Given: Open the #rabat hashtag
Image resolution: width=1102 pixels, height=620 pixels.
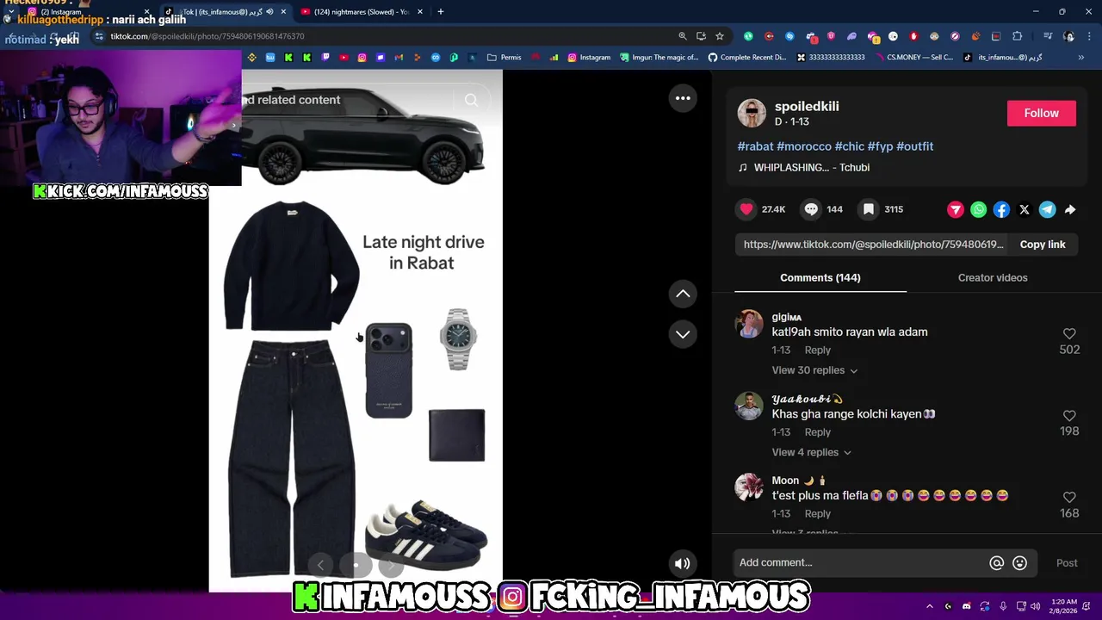Looking at the screenshot, I should coord(755,146).
